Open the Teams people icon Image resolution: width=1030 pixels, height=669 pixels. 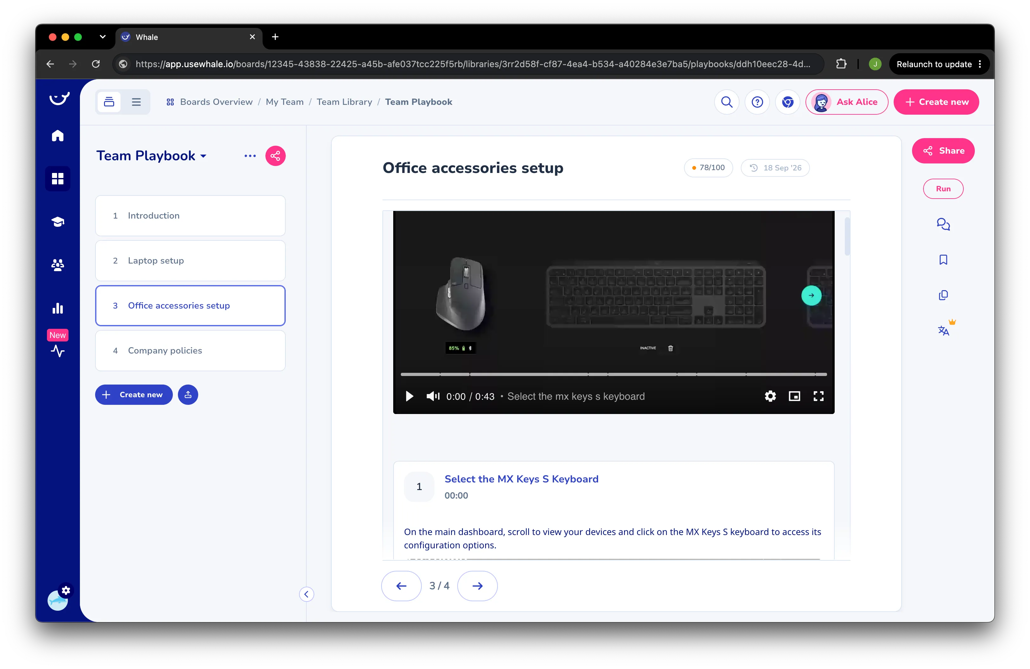pos(58,265)
